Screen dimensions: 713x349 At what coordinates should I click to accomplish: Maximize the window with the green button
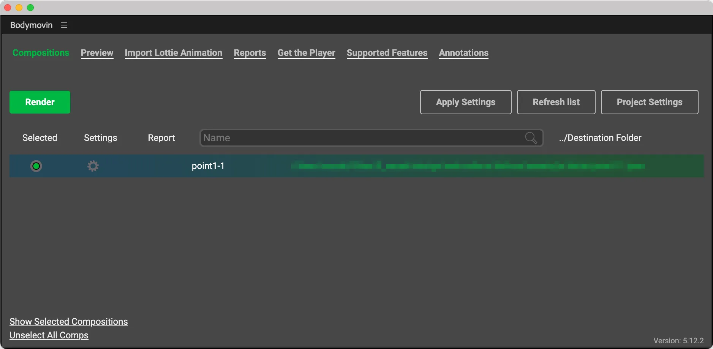[30, 8]
